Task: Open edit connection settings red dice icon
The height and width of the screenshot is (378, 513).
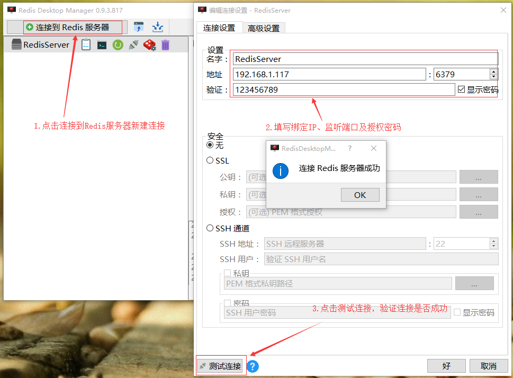Action: tap(149, 45)
